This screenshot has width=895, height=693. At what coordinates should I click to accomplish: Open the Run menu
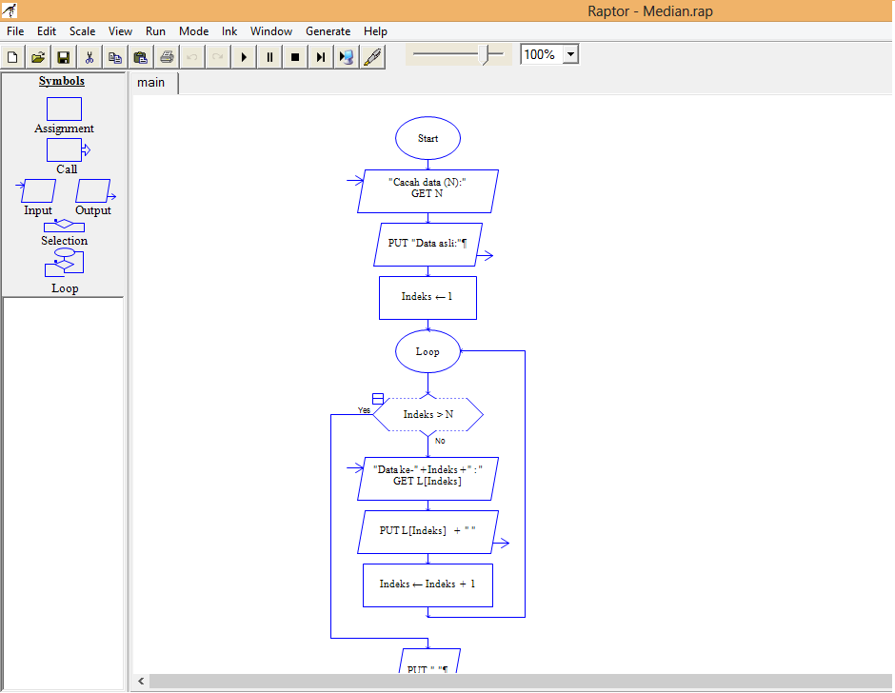coord(155,30)
